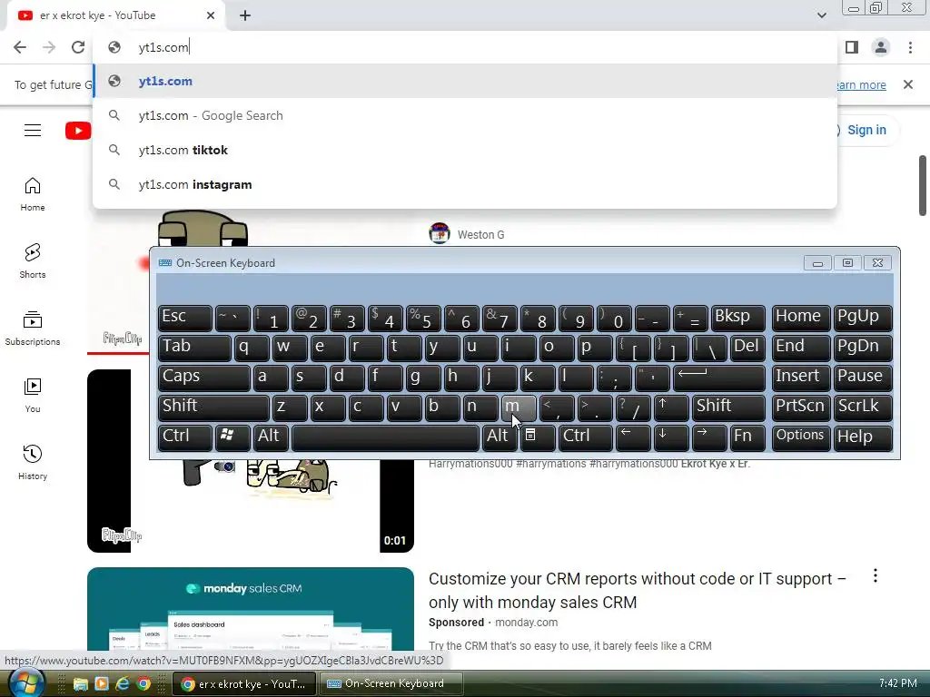Tap the right arrow key on keyboard

(x=709, y=437)
